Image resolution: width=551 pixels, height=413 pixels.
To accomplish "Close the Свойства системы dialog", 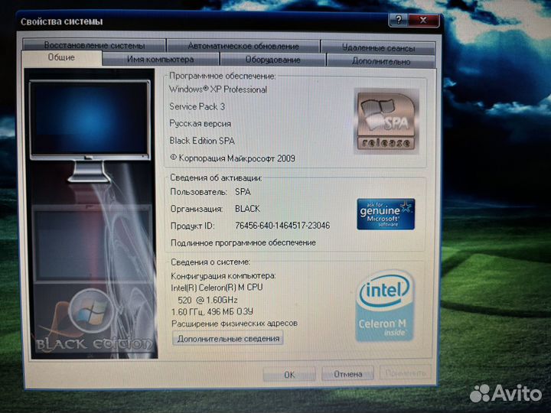I will [424, 21].
